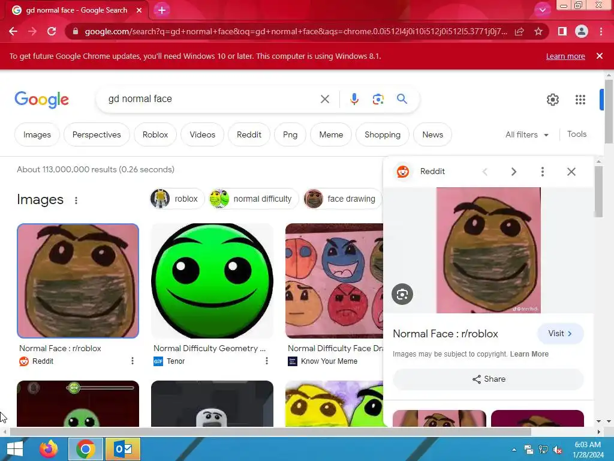Viewport: 614px width, 461px height.
Task: Click the page horizontal scrollbar
Action: tap(270, 432)
